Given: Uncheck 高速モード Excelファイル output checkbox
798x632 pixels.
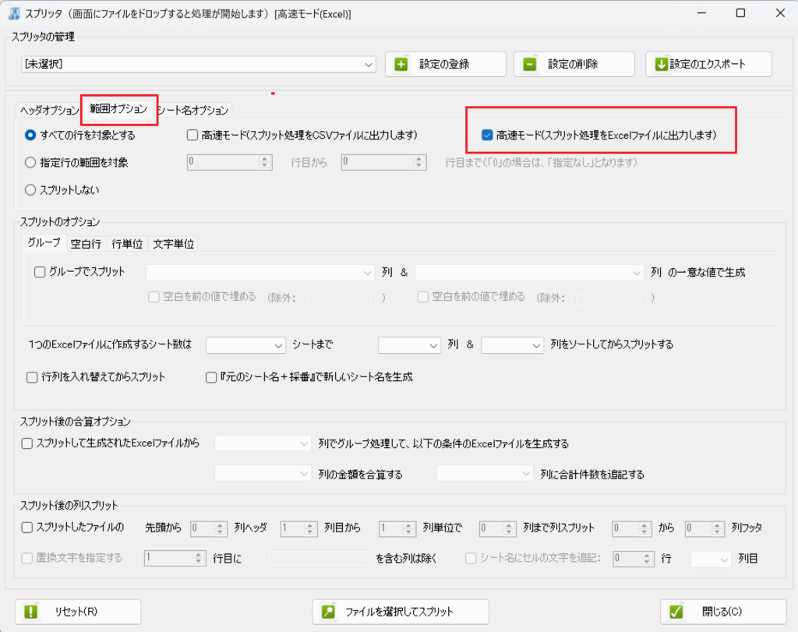Looking at the screenshot, I should pyautogui.click(x=487, y=136).
